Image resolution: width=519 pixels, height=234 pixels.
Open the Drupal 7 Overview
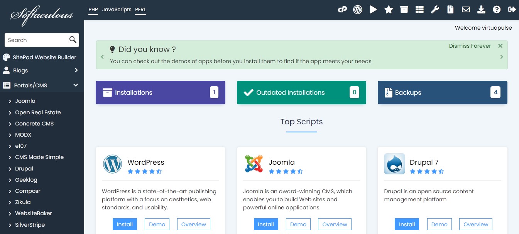[476, 224]
